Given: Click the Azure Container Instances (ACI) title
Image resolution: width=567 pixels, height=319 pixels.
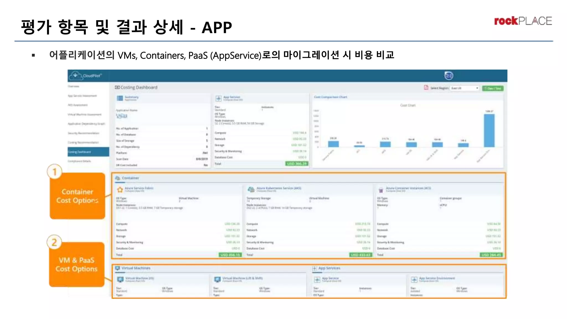Looking at the screenshot, I should click(x=408, y=188).
